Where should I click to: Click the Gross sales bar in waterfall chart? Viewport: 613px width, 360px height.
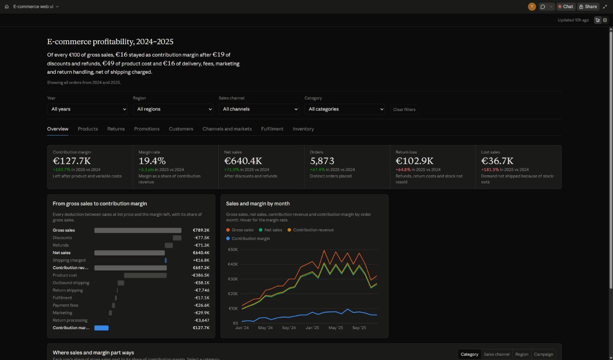pyautogui.click(x=138, y=231)
